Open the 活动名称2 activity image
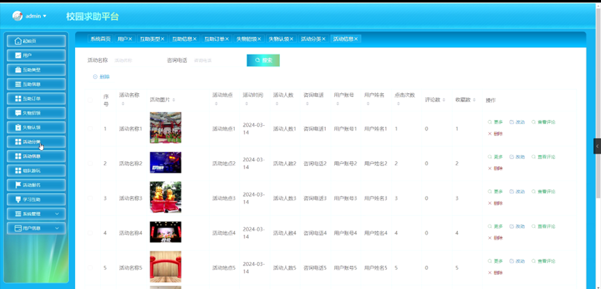The height and width of the screenshot is (289, 601). [x=165, y=163]
